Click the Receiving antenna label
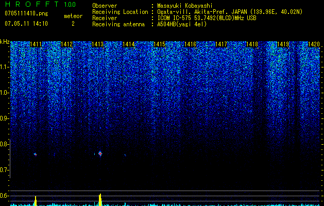Screen dimensions: 324x206 click(x=118, y=24)
